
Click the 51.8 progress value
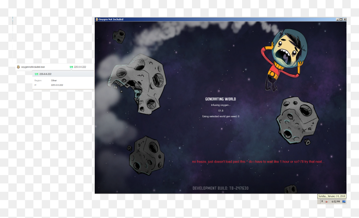tap(221, 110)
